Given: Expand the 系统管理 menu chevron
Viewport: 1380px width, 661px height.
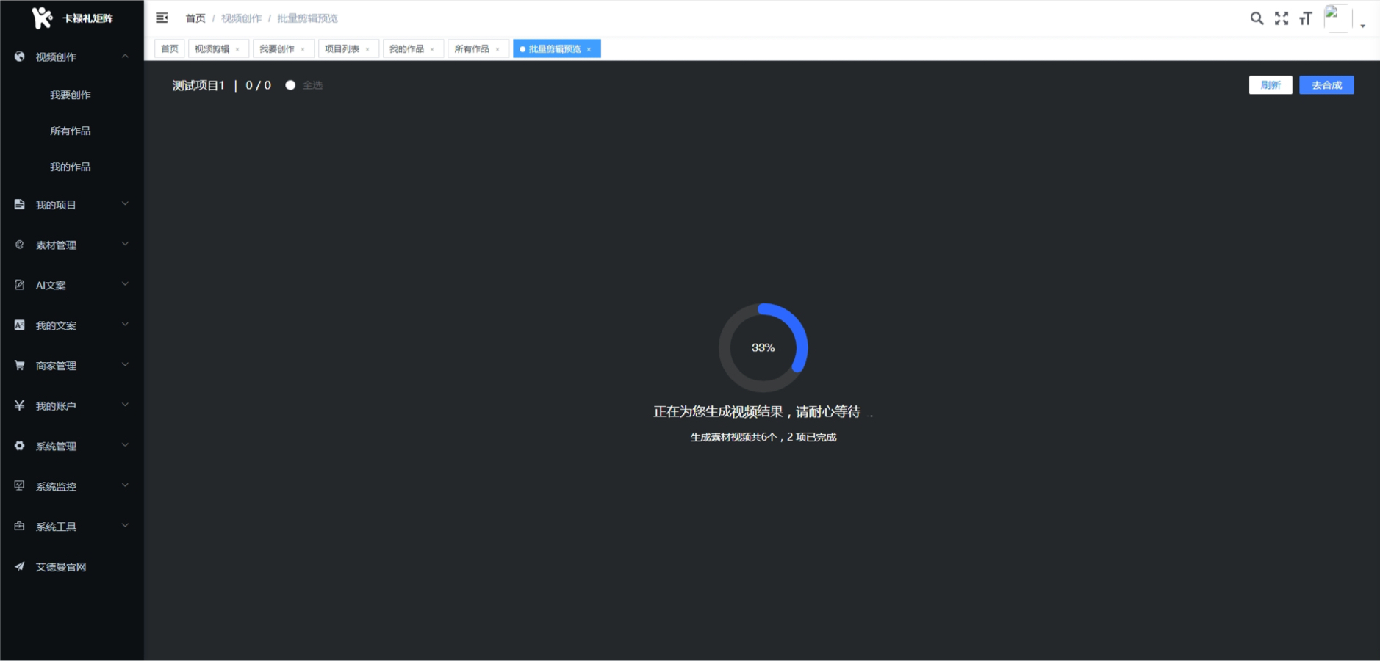Looking at the screenshot, I should click(125, 445).
